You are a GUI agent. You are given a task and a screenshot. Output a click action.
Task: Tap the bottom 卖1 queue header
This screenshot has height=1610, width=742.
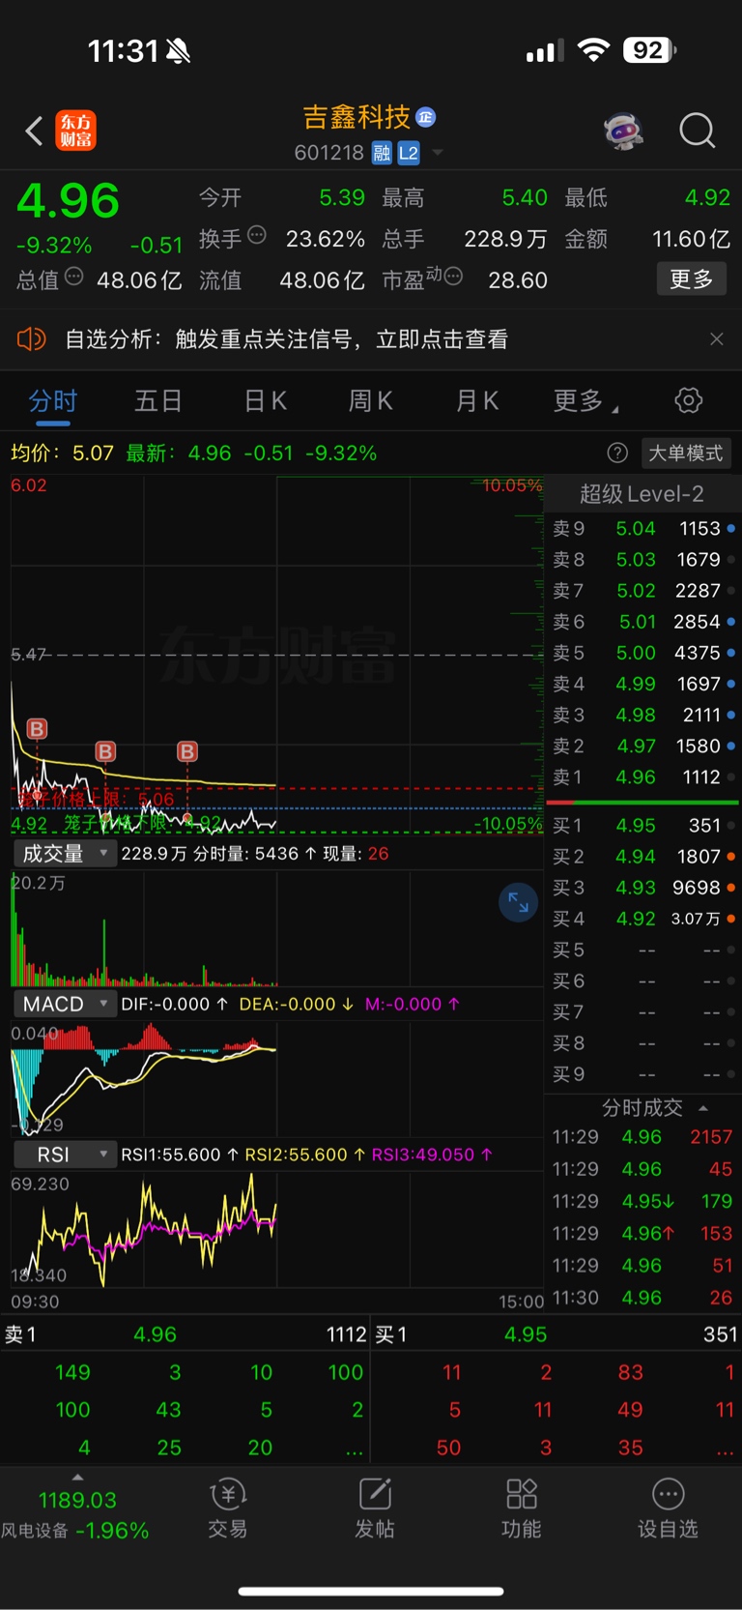pyautogui.click(x=185, y=1334)
